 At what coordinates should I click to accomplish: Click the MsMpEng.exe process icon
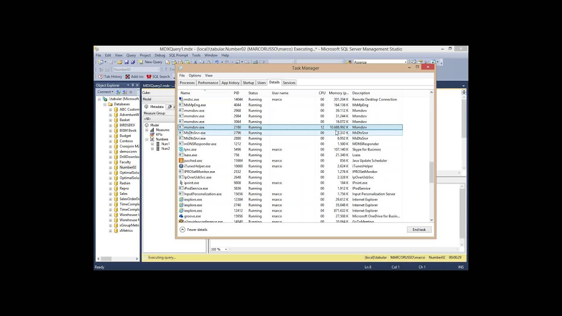pyautogui.click(x=181, y=105)
